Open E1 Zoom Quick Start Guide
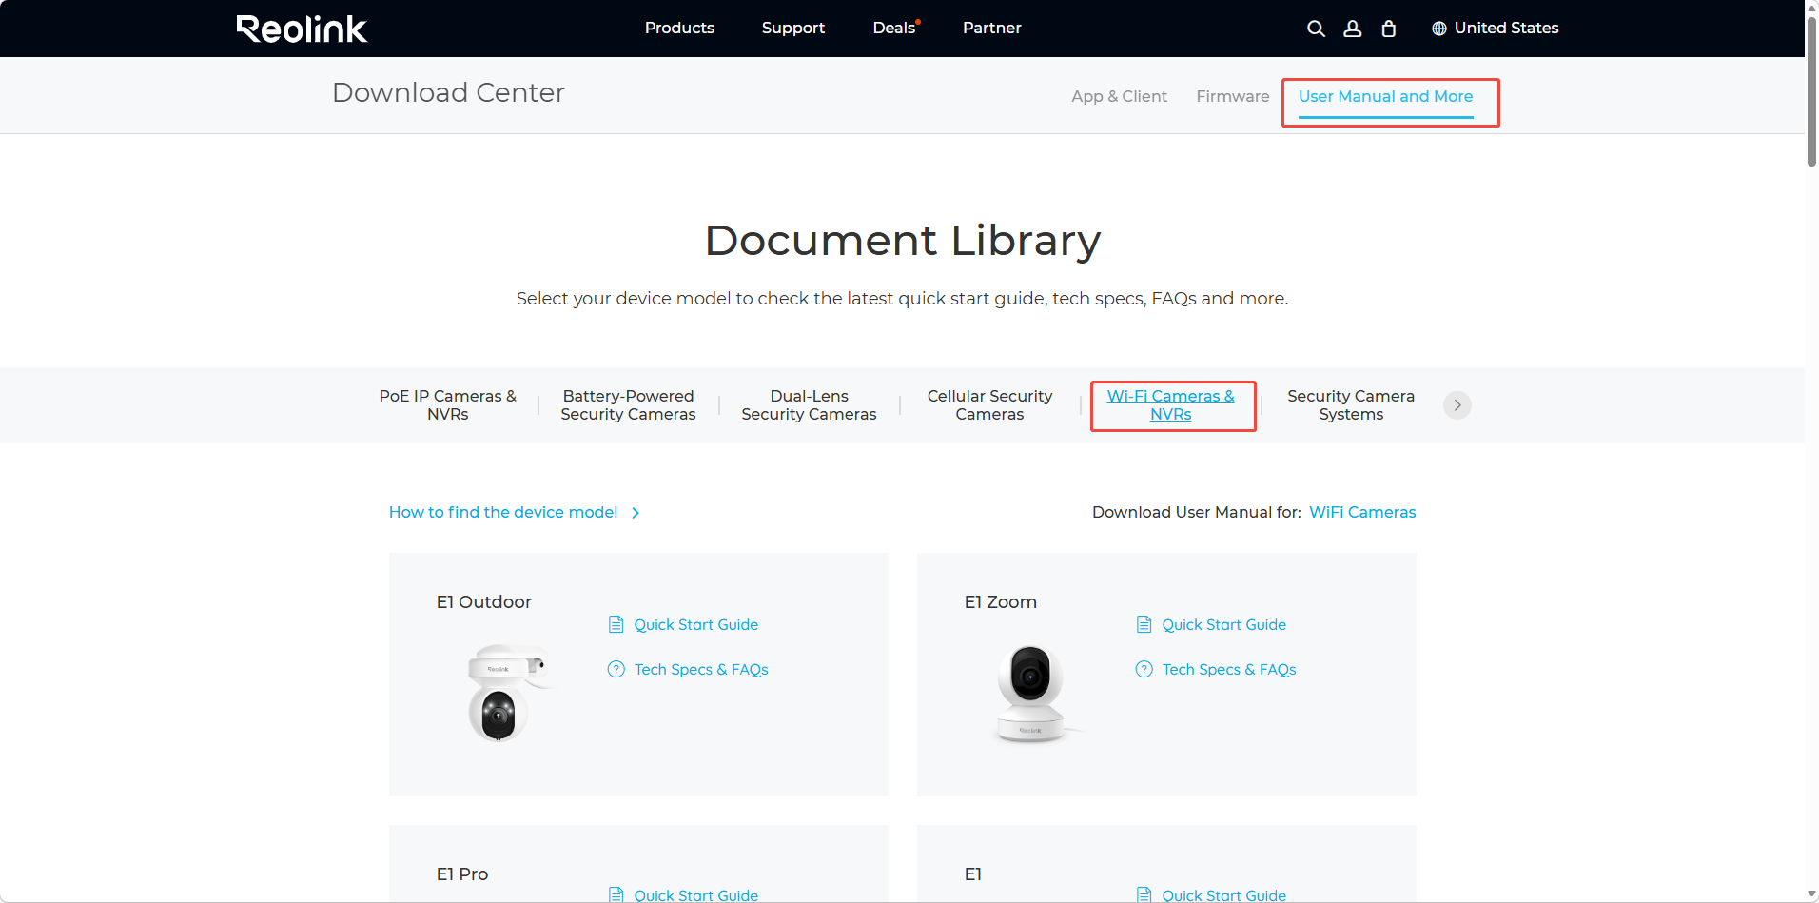The width and height of the screenshot is (1819, 903). pyautogui.click(x=1224, y=624)
